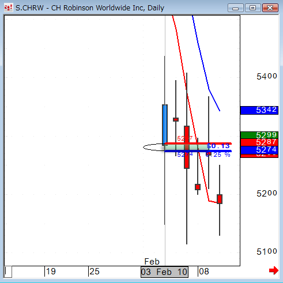Click the small box at left of time axis
Image resolution: width=283 pixels, height=283 pixels.
point(8,271)
